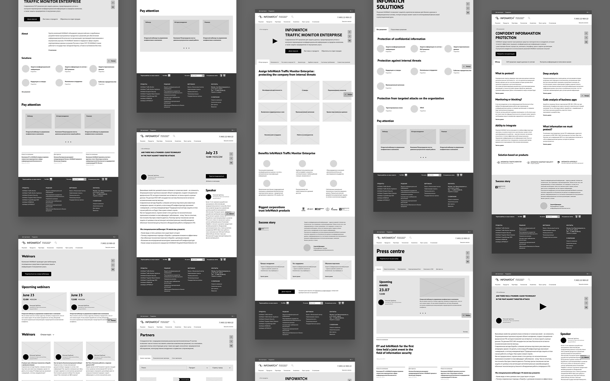Viewport: 610px width, 381px height.
Task: Click the expand arrow on Solutions section
Action: click(x=109, y=61)
